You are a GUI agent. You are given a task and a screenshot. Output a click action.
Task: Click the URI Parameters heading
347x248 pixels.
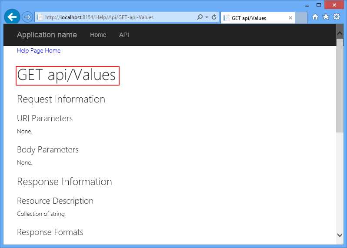[45, 119]
